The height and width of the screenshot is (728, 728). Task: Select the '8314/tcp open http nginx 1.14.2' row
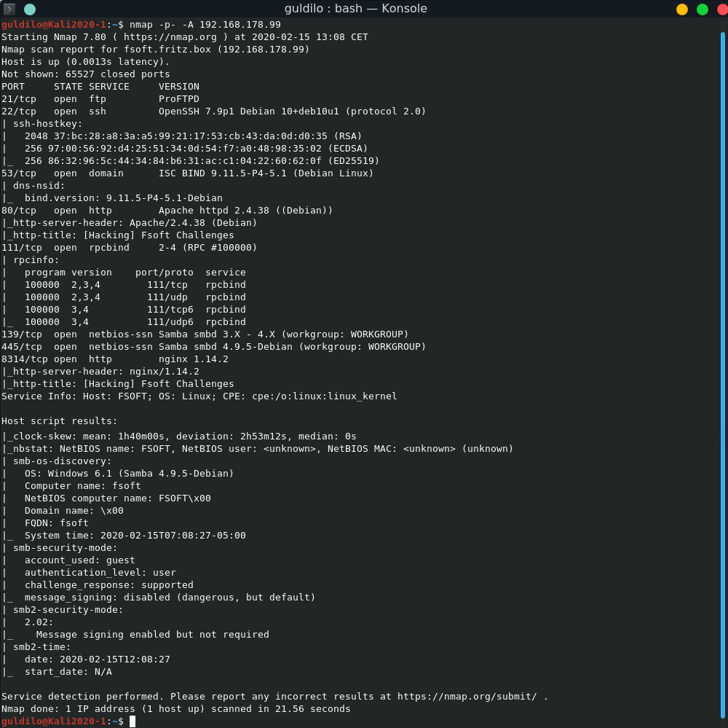pyautogui.click(x=115, y=359)
